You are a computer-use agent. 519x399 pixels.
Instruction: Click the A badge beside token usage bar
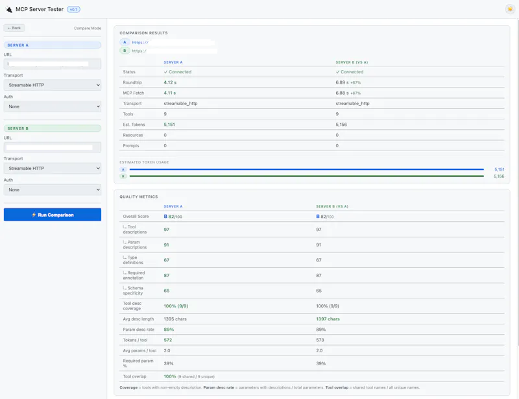click(123, 169)
